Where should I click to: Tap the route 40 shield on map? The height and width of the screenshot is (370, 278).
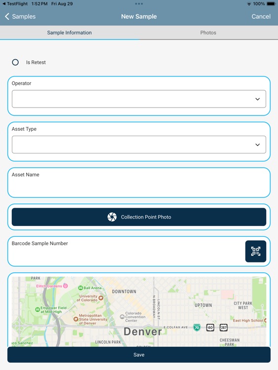[210, 328]
